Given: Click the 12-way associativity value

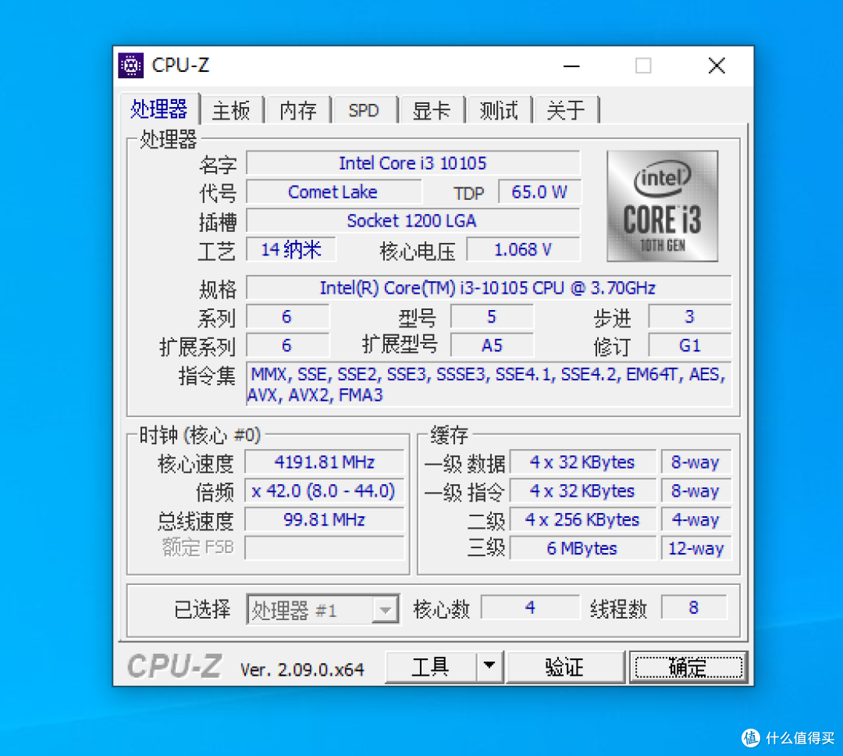Looking at the screenshot, I should coord(696,548).
